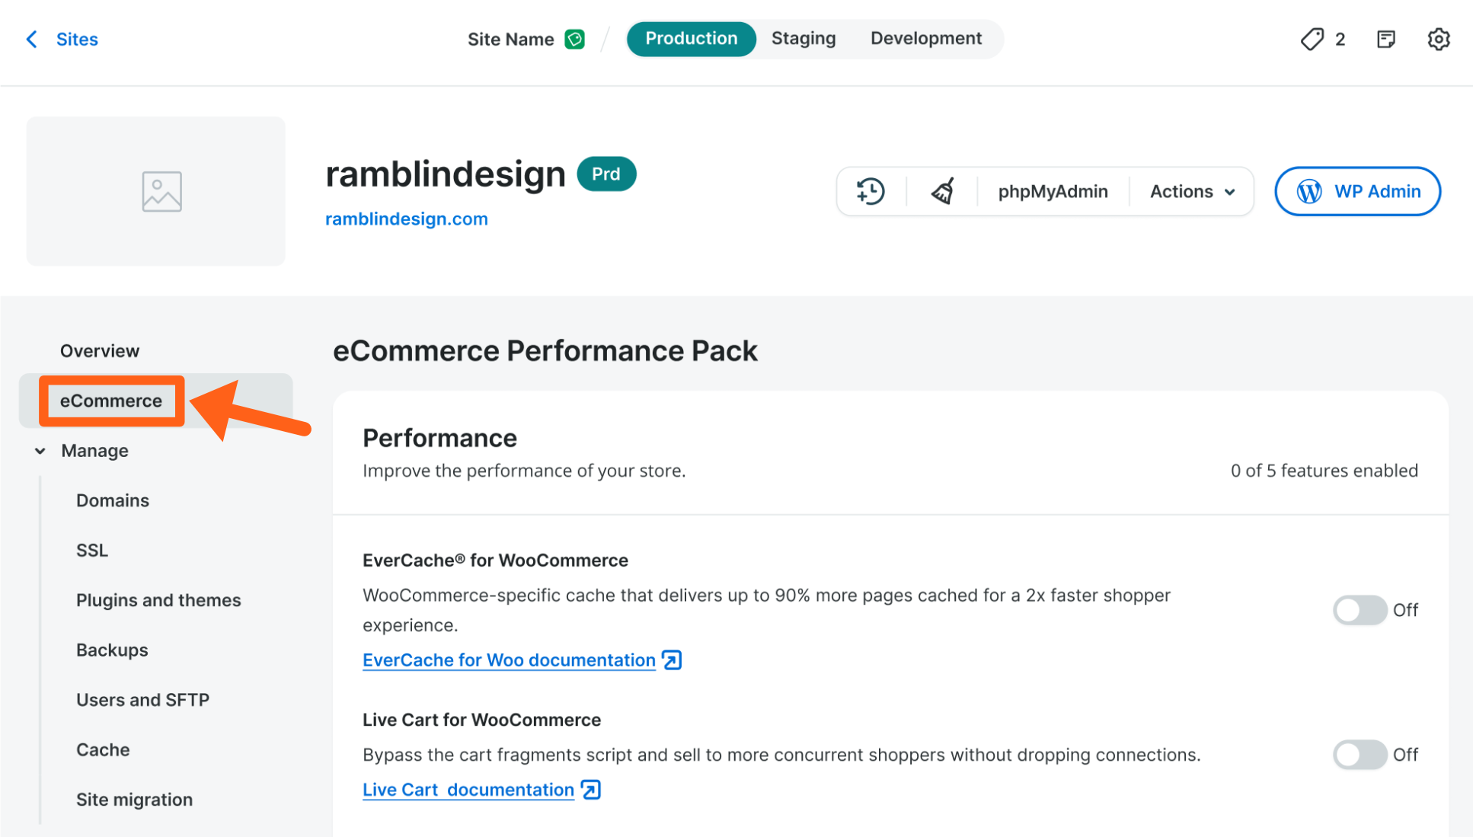Click the back chevron beside Sites

coord(32,39)
